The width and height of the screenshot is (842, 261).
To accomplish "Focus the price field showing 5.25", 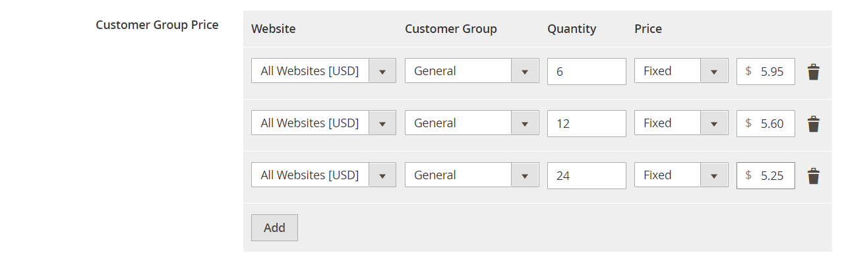I will pyautogui.click(x=766, y=175).
